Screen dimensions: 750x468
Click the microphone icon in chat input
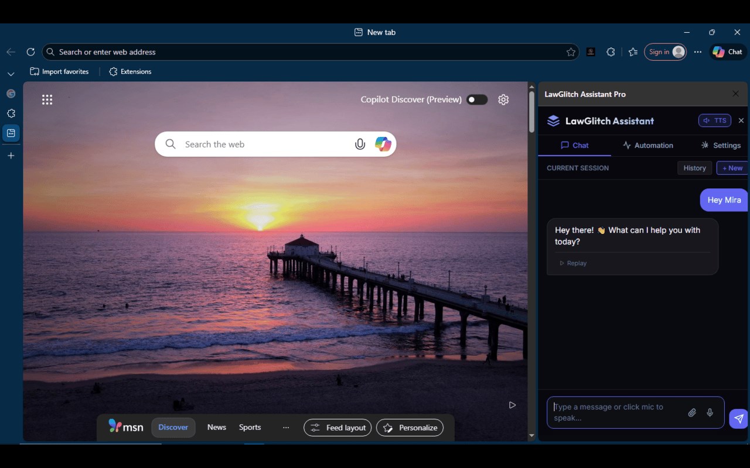tap(710, 412)
